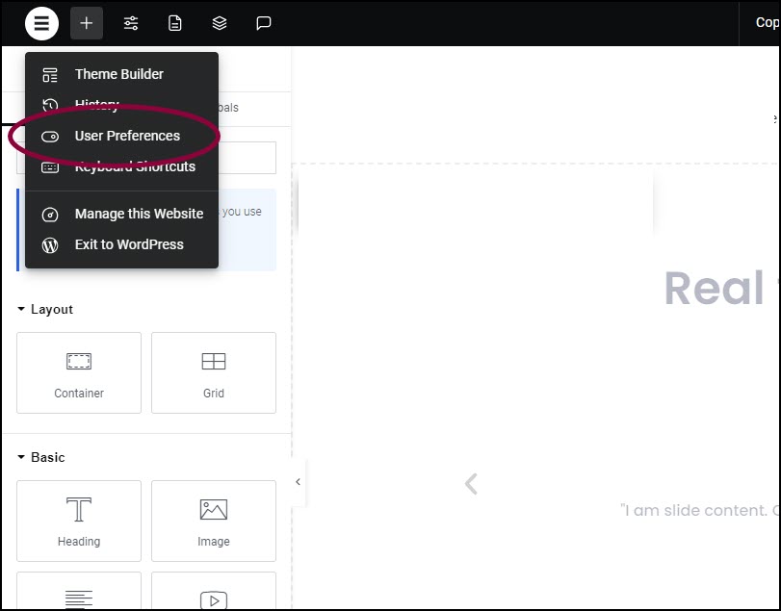Open the Notes speech bubble icon
This screenshot has width=781, height=611.
tap(264, 23)
